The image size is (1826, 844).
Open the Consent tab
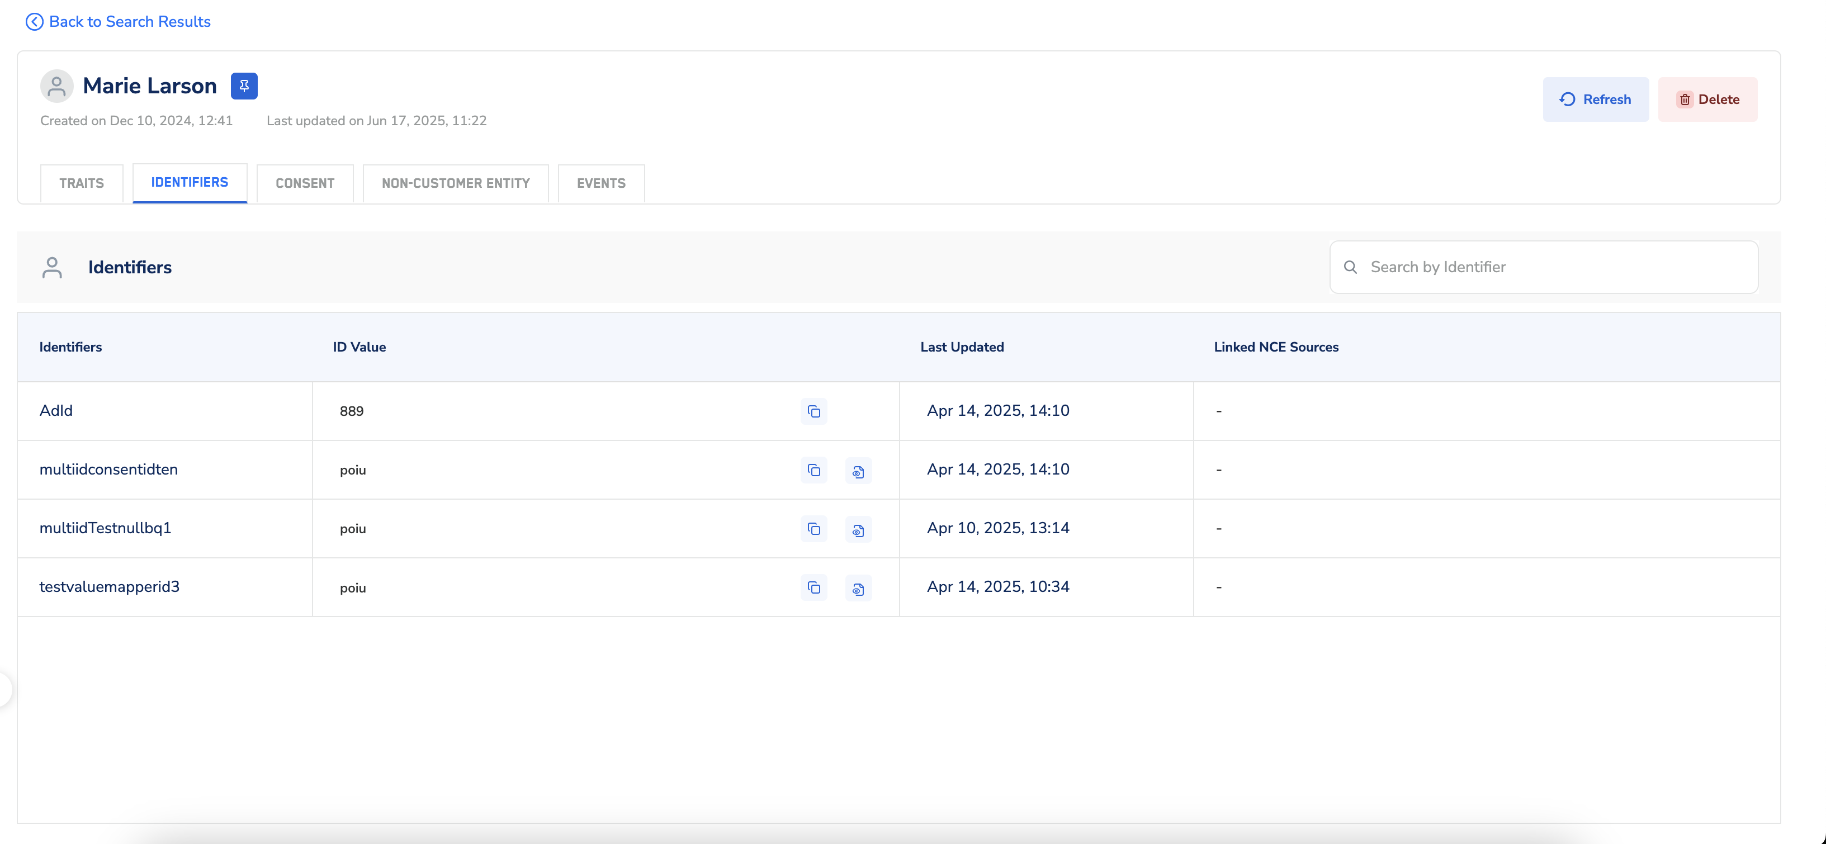tap(305, 183)
